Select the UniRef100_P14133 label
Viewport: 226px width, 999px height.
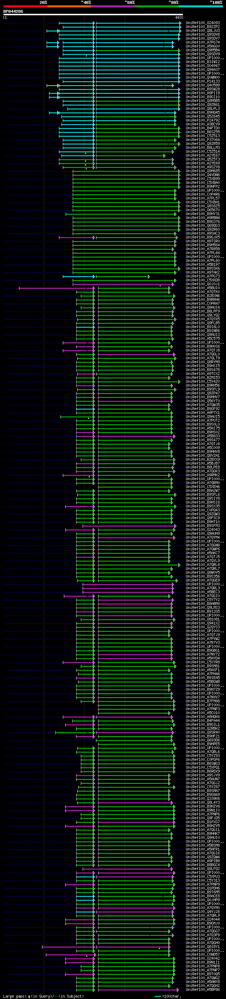202,82
